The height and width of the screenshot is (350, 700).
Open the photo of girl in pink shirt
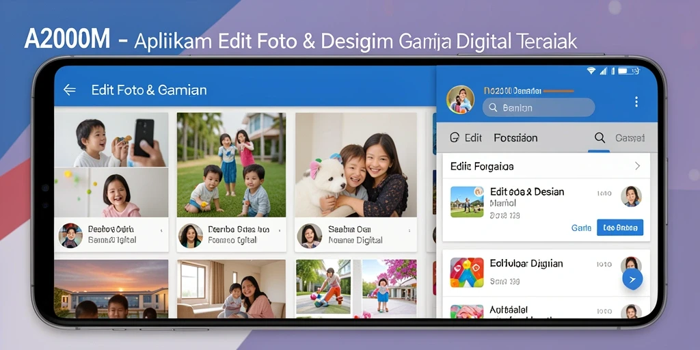pyautogui.click(x=111, y=192)
